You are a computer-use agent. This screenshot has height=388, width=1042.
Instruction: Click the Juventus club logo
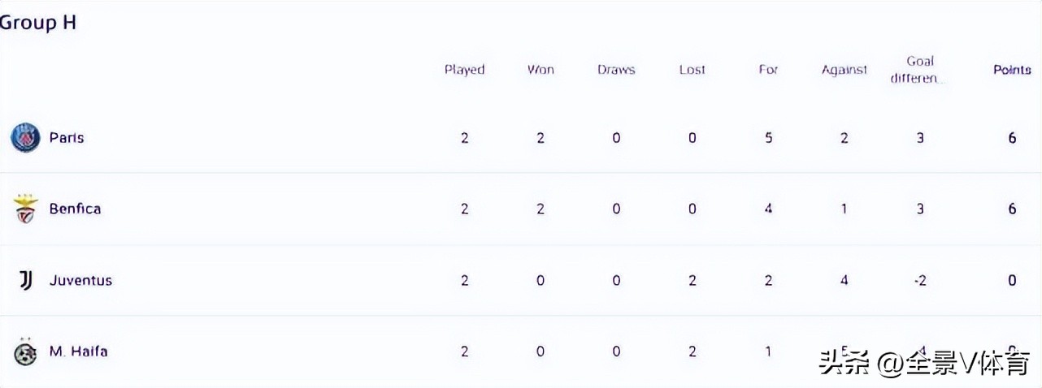[x=26, y=280]
